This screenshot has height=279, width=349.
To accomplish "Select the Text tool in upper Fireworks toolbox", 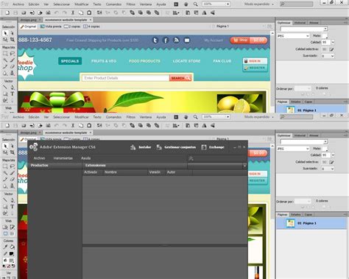I will click(12, 93).
